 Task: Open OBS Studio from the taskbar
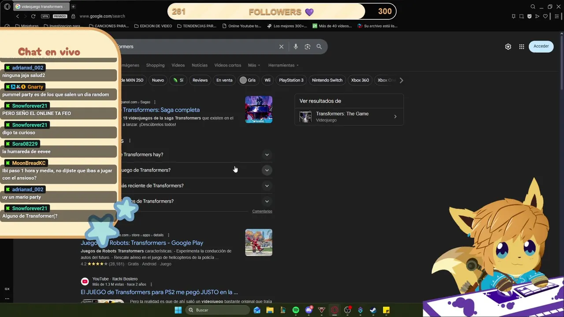(348, 310)
